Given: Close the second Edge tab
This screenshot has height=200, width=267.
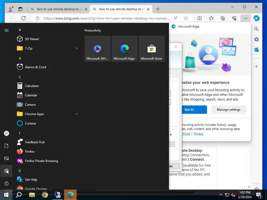Looking at the screenshot, I should (x=148, y=9).
